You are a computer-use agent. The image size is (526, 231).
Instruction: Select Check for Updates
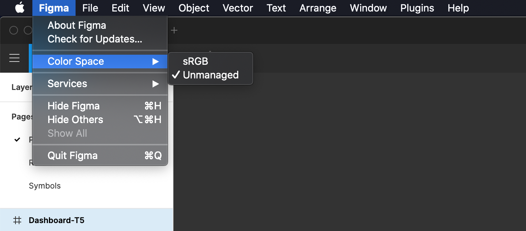(x=95, y=39)
